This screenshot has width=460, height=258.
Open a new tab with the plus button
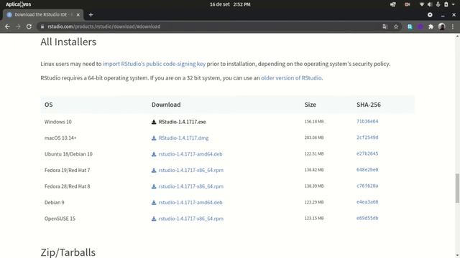[x=91, y=14]
